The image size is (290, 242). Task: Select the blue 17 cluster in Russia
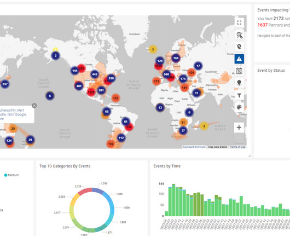[x=198, y=66]
